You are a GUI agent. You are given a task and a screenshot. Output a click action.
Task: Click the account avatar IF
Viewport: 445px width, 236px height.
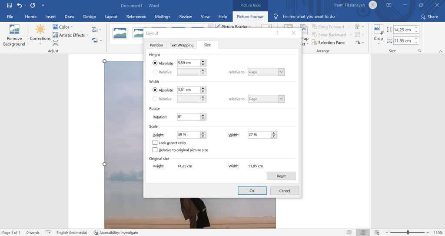[x=372, y=5]
